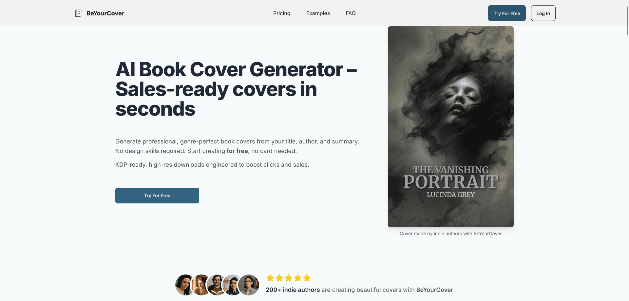Image resolution: width=629 pixels, height=301 pixels.
Task: Select the bearded man holding book avatar
Action: click(x=217, y=285)
